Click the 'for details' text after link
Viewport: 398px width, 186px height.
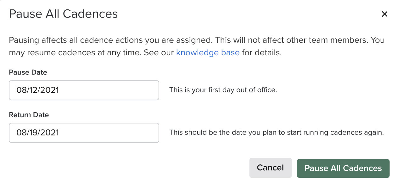coord(262,52)
